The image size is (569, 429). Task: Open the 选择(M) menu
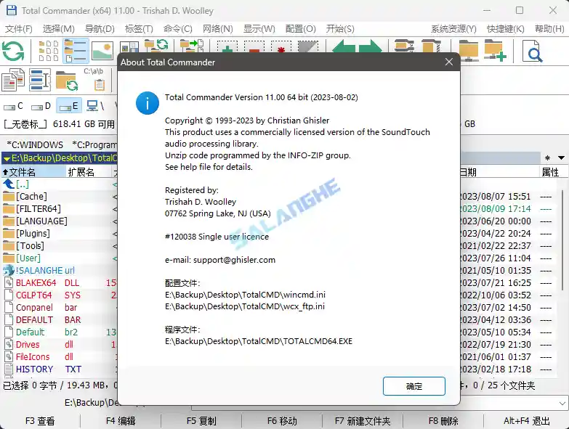click(58, 28)
